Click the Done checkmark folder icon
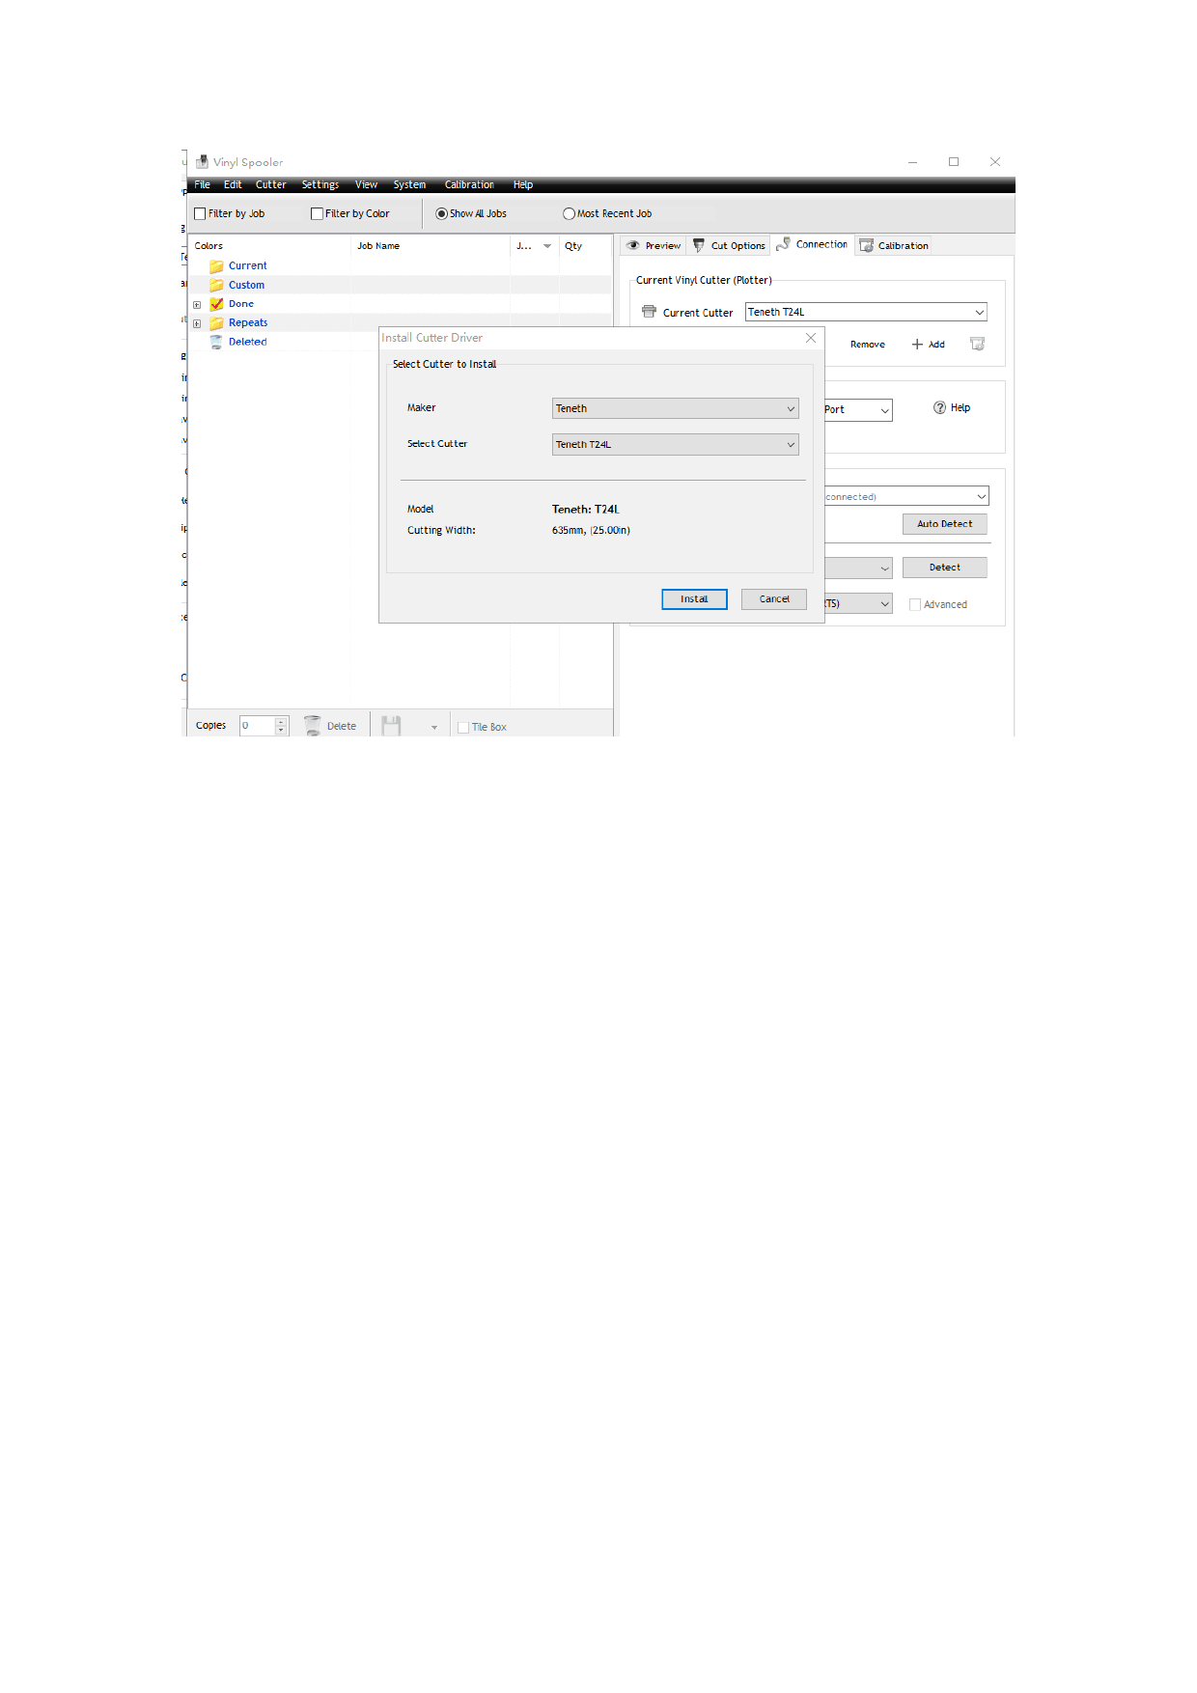Image resolution: width=1197 pixels, height=1693 pixels. pos(216,304)
